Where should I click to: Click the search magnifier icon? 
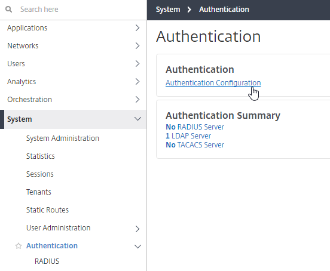pyautogui.click(x=8, y=9)
